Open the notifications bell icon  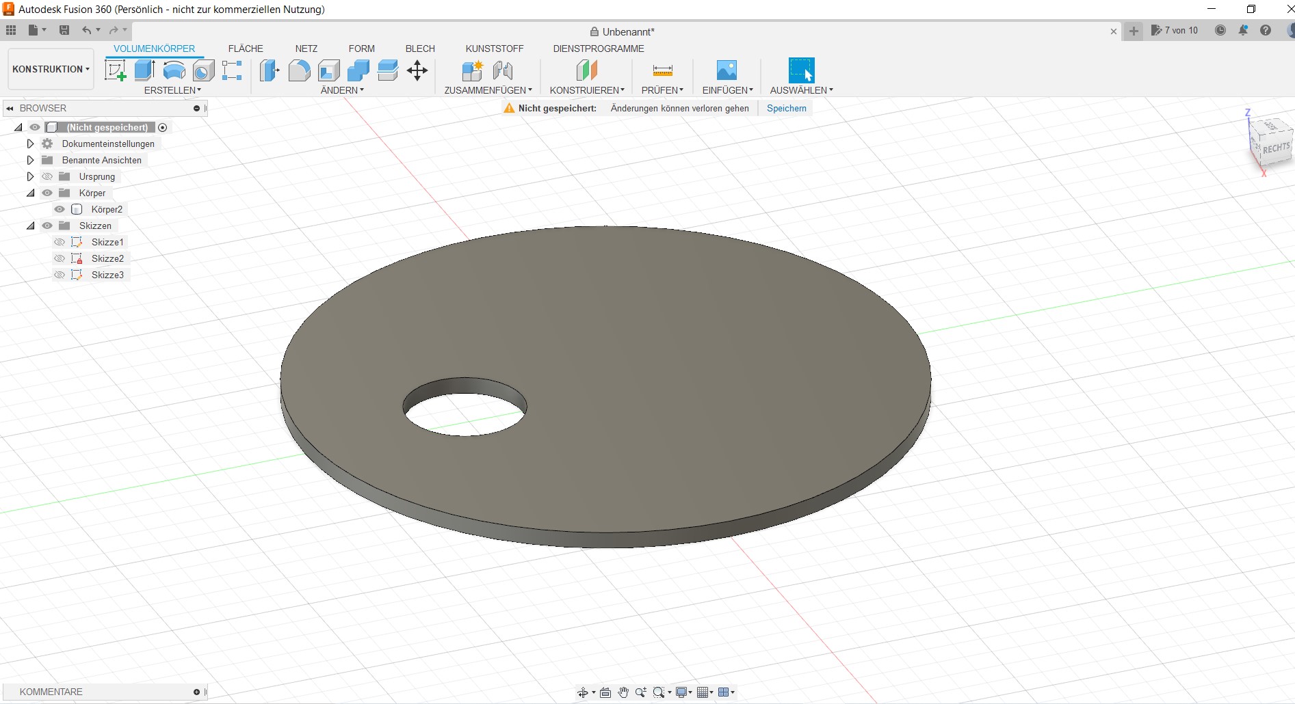point(1243,30)
